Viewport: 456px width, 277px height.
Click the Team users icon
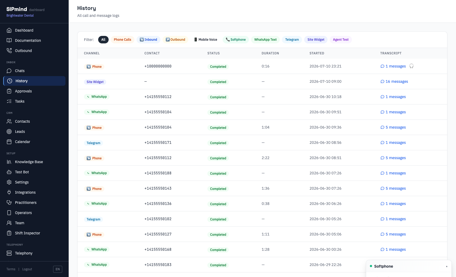(x=9, y=223)
